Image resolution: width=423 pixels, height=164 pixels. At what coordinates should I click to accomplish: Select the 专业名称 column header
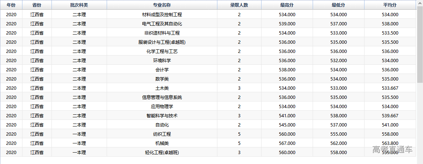(162, 5)
